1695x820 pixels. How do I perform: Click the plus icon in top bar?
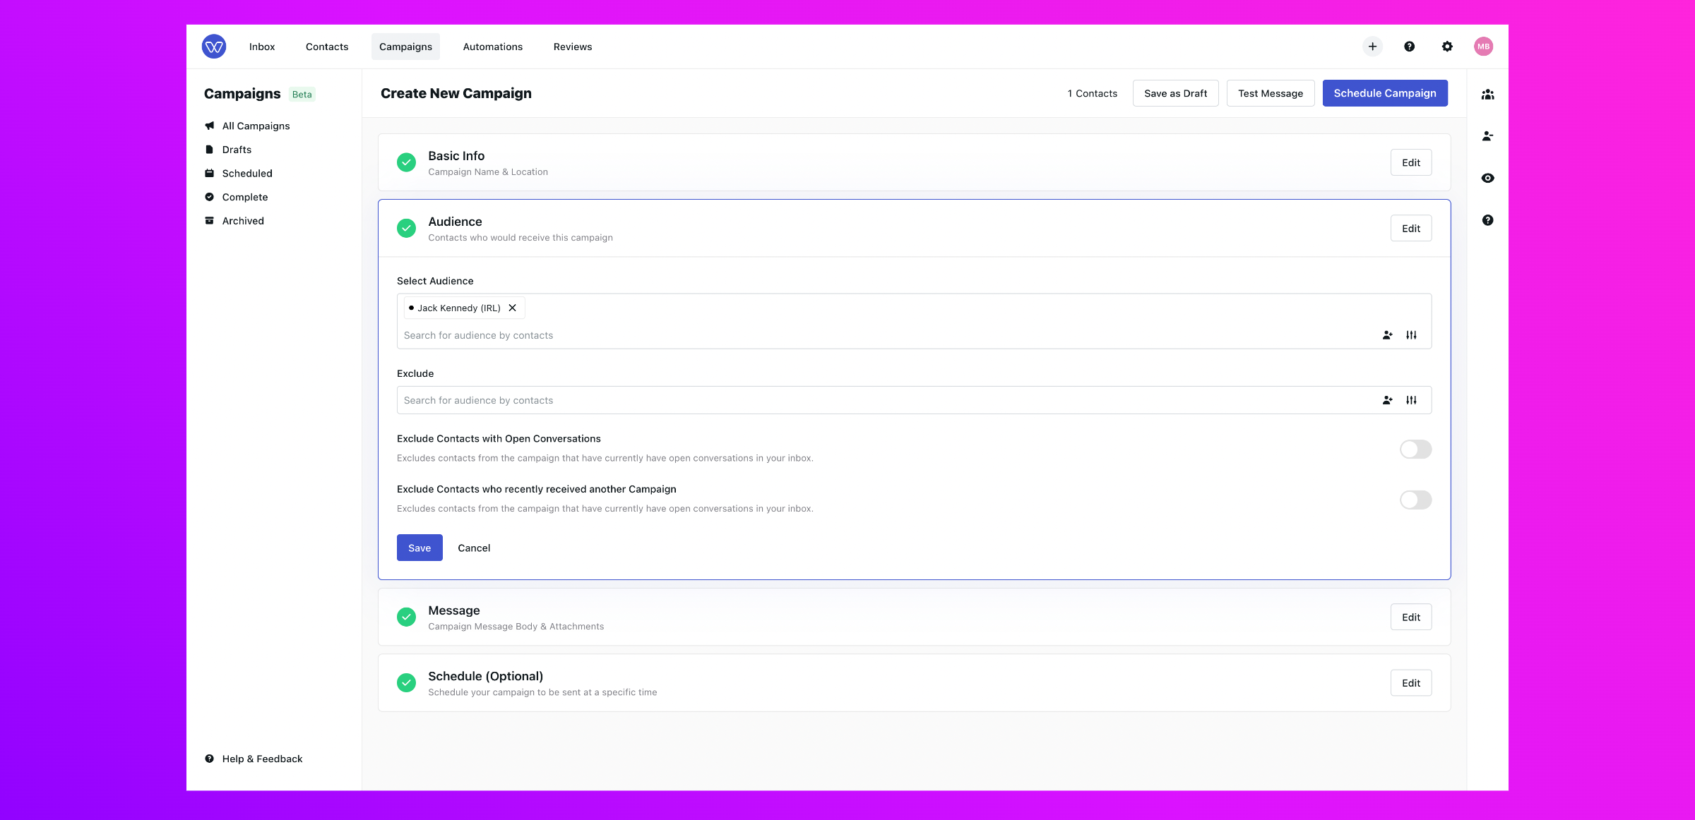pos(1372,47)
